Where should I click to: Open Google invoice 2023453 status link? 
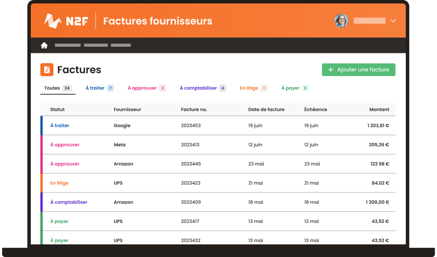60,126
